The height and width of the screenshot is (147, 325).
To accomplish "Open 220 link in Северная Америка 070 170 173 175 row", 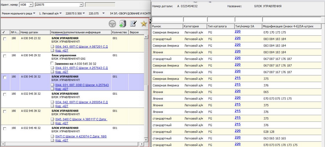I will [238, 32].
